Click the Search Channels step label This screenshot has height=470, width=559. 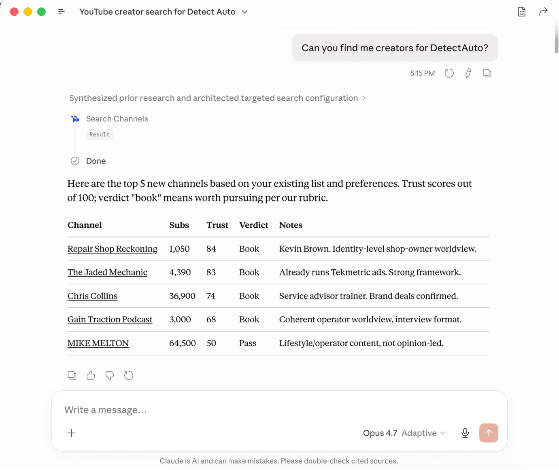tap(117, 119)
